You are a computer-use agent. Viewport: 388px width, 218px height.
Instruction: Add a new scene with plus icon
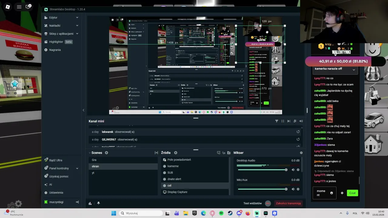pos(106,153)
